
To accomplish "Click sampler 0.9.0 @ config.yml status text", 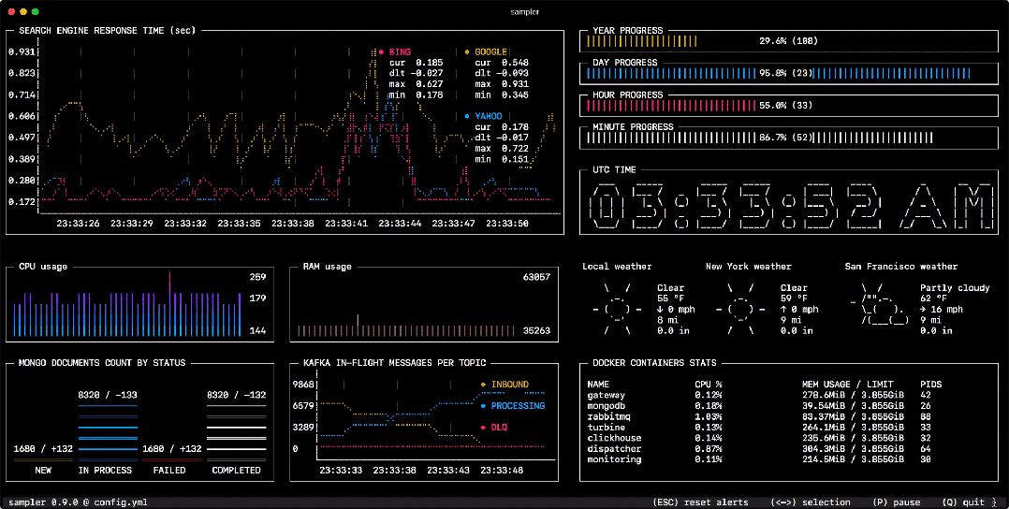I will [78, 502].
